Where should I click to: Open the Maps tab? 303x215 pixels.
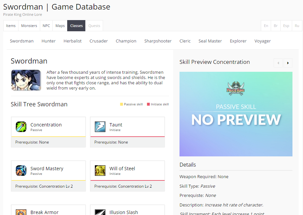click(x=60, y=26)
